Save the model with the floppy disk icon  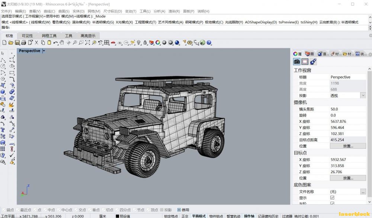(17, 43)
